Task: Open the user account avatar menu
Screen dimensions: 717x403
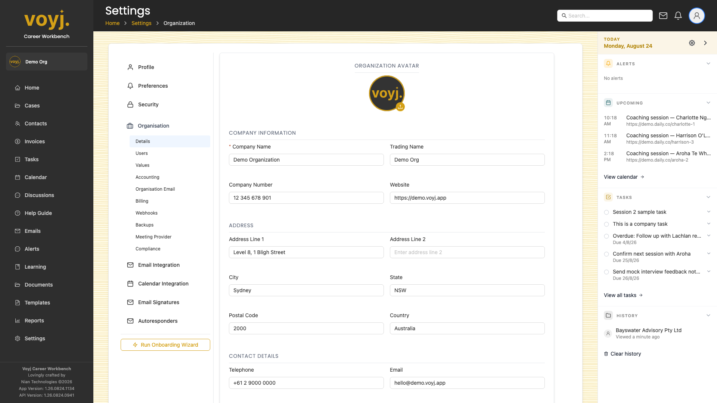Action: tap(697, 16)
